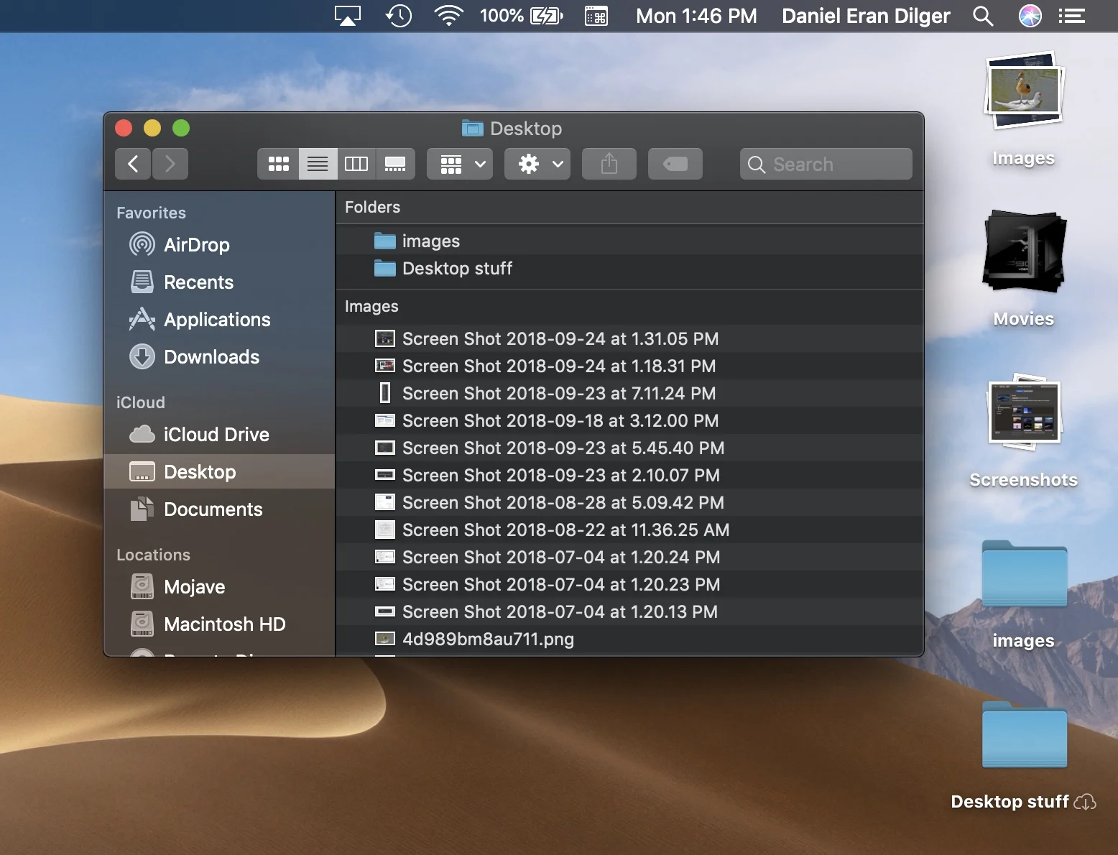This screenshot has width=1118, height=855.
Task: Open Siri from the menu bar
Action: pyautogui.click(x=1030, y=16)
